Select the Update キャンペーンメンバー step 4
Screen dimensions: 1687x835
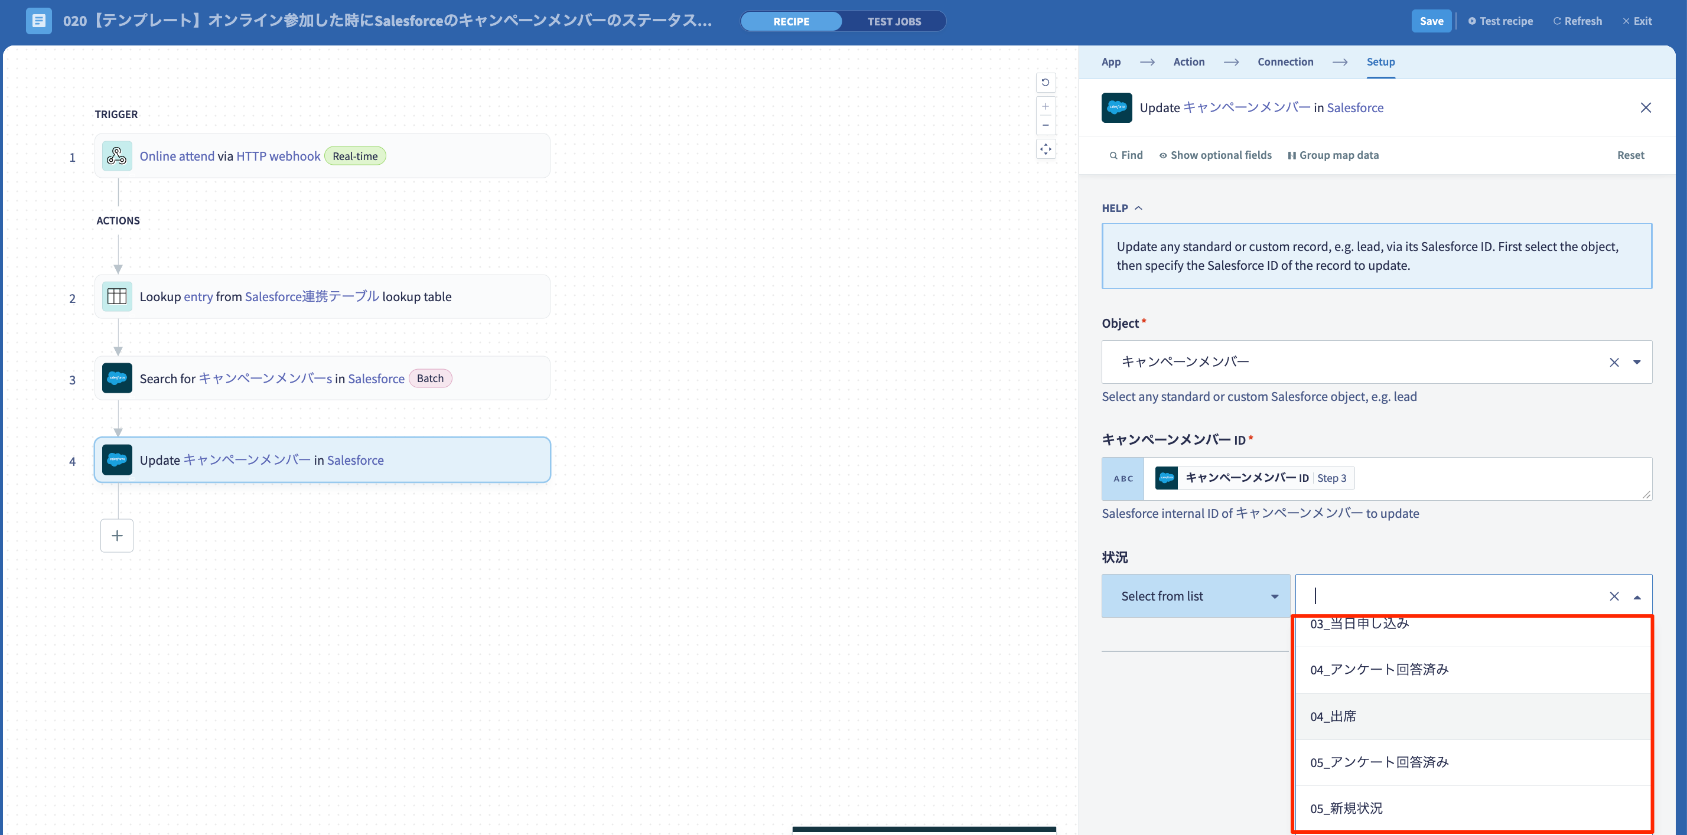[x=322, y=461]
